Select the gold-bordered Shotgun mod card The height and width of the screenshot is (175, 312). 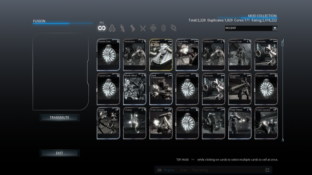(161, 55)
